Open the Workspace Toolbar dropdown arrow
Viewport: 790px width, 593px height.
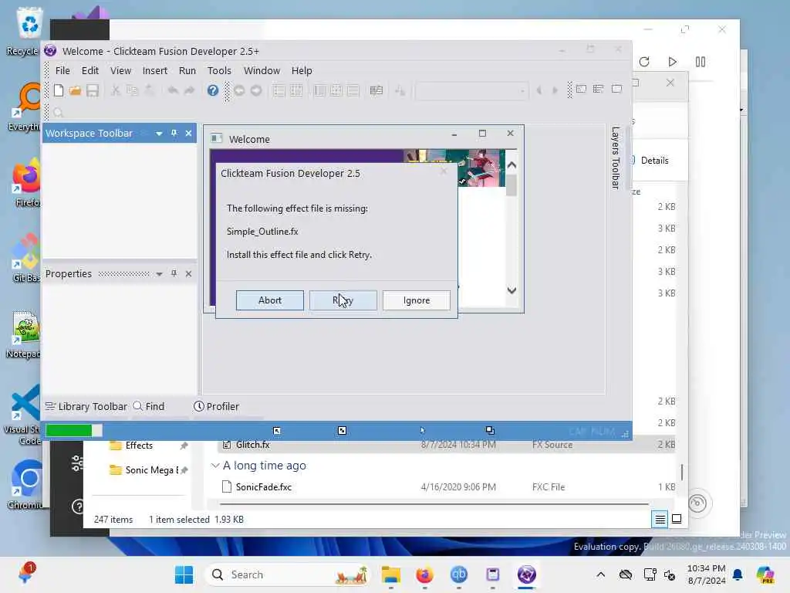159,134
